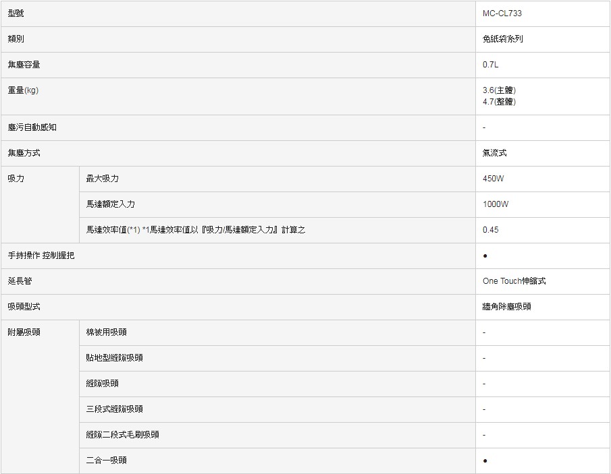Viewport: 611px width, 474px height.
Task: Click the 貼地型縫隙吸頭 accessory label
Action: (x=114, y=358)
